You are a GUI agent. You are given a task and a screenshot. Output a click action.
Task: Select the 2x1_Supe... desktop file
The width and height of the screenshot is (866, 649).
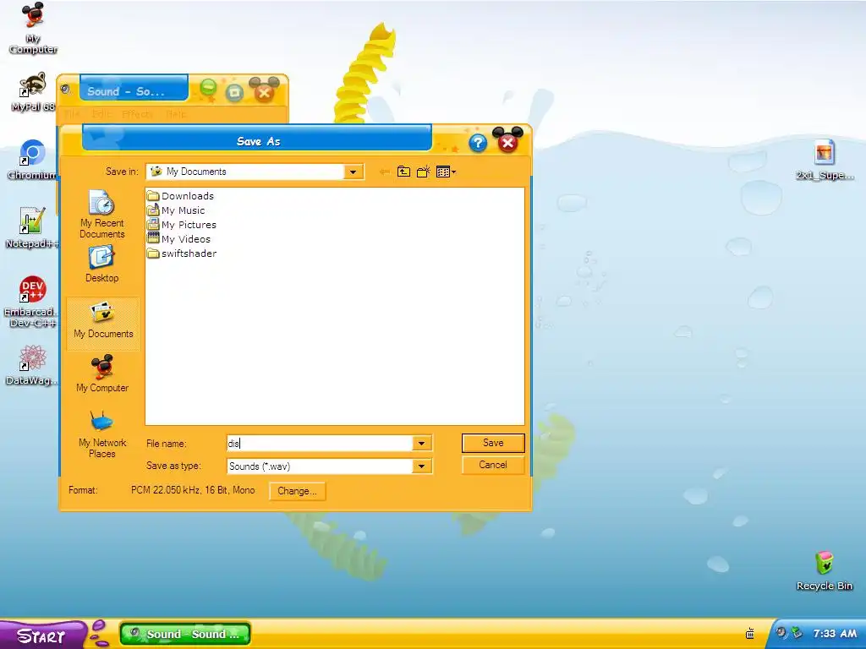(825, 160)
